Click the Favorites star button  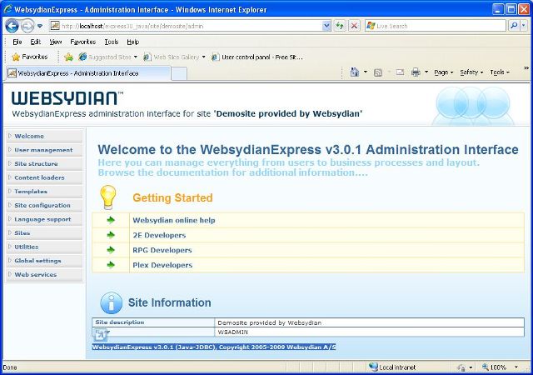click(x=30, y=57)
